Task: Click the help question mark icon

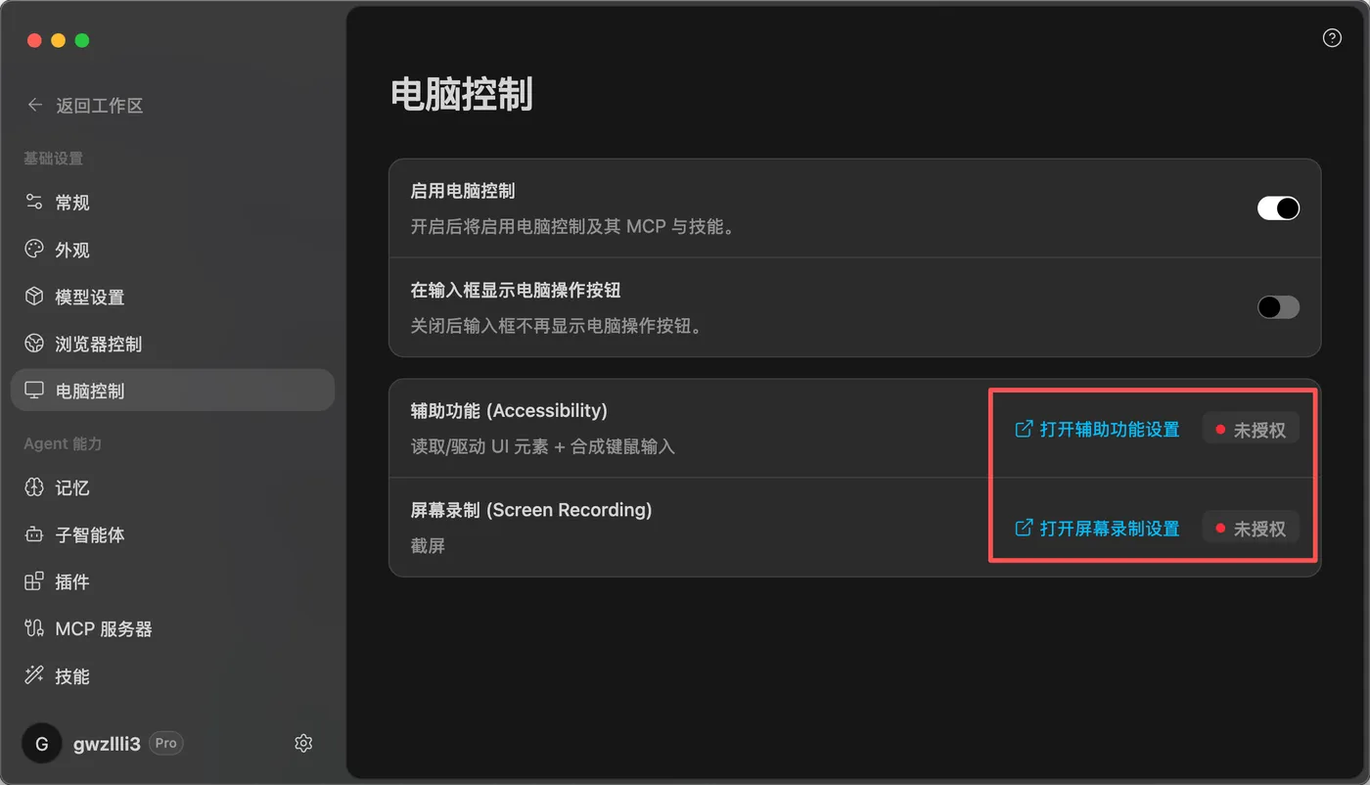Action: point(1332,38)
